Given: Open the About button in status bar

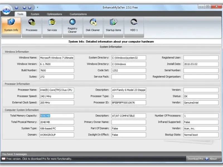Looking at the screenshot, I should click(x=213, y=159).
